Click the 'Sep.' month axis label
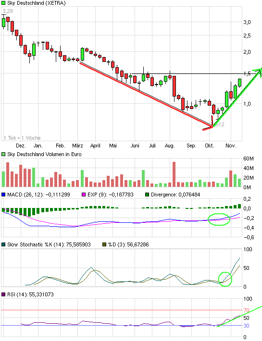This screenshot has height=341, width=262. tap(191, 146)
